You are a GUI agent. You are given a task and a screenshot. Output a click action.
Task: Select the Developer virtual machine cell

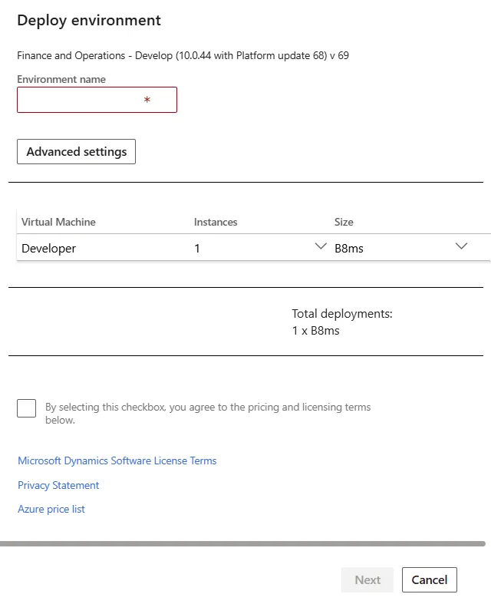pyautogui.click(x=49, y=249)
